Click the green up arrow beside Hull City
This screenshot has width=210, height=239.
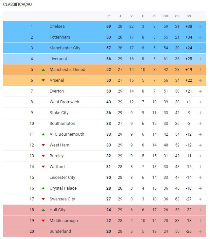43,210
